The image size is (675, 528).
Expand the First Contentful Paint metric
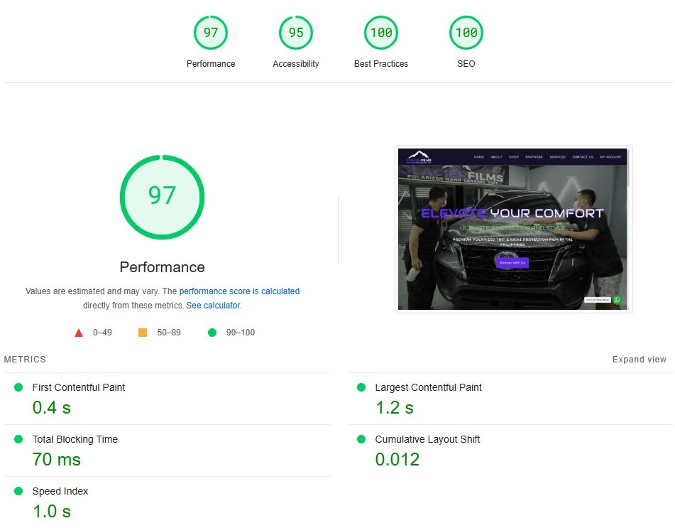79,387
